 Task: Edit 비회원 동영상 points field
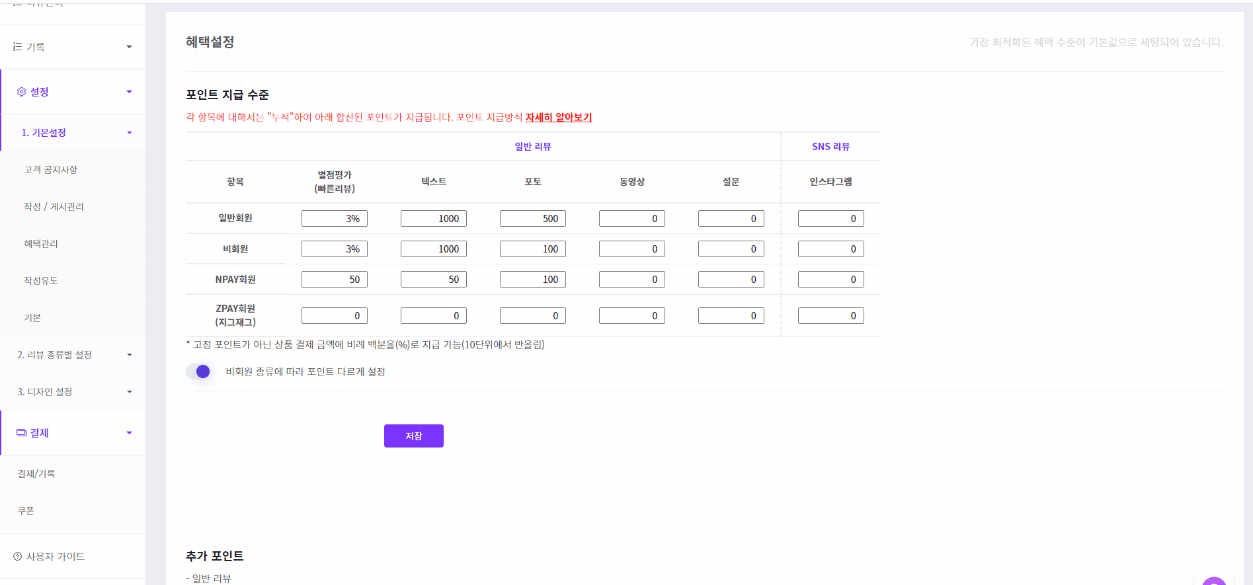click(x=632, y=249)
